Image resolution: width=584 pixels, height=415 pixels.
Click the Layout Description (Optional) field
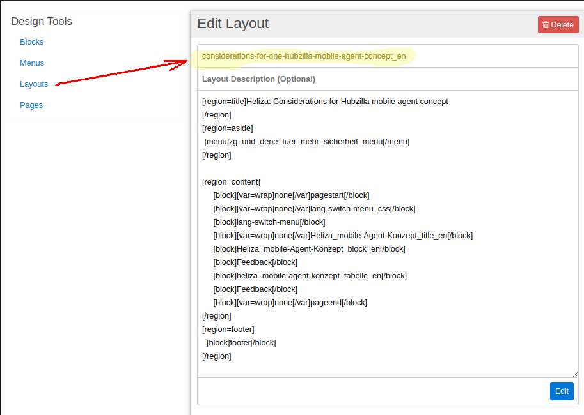388,79
